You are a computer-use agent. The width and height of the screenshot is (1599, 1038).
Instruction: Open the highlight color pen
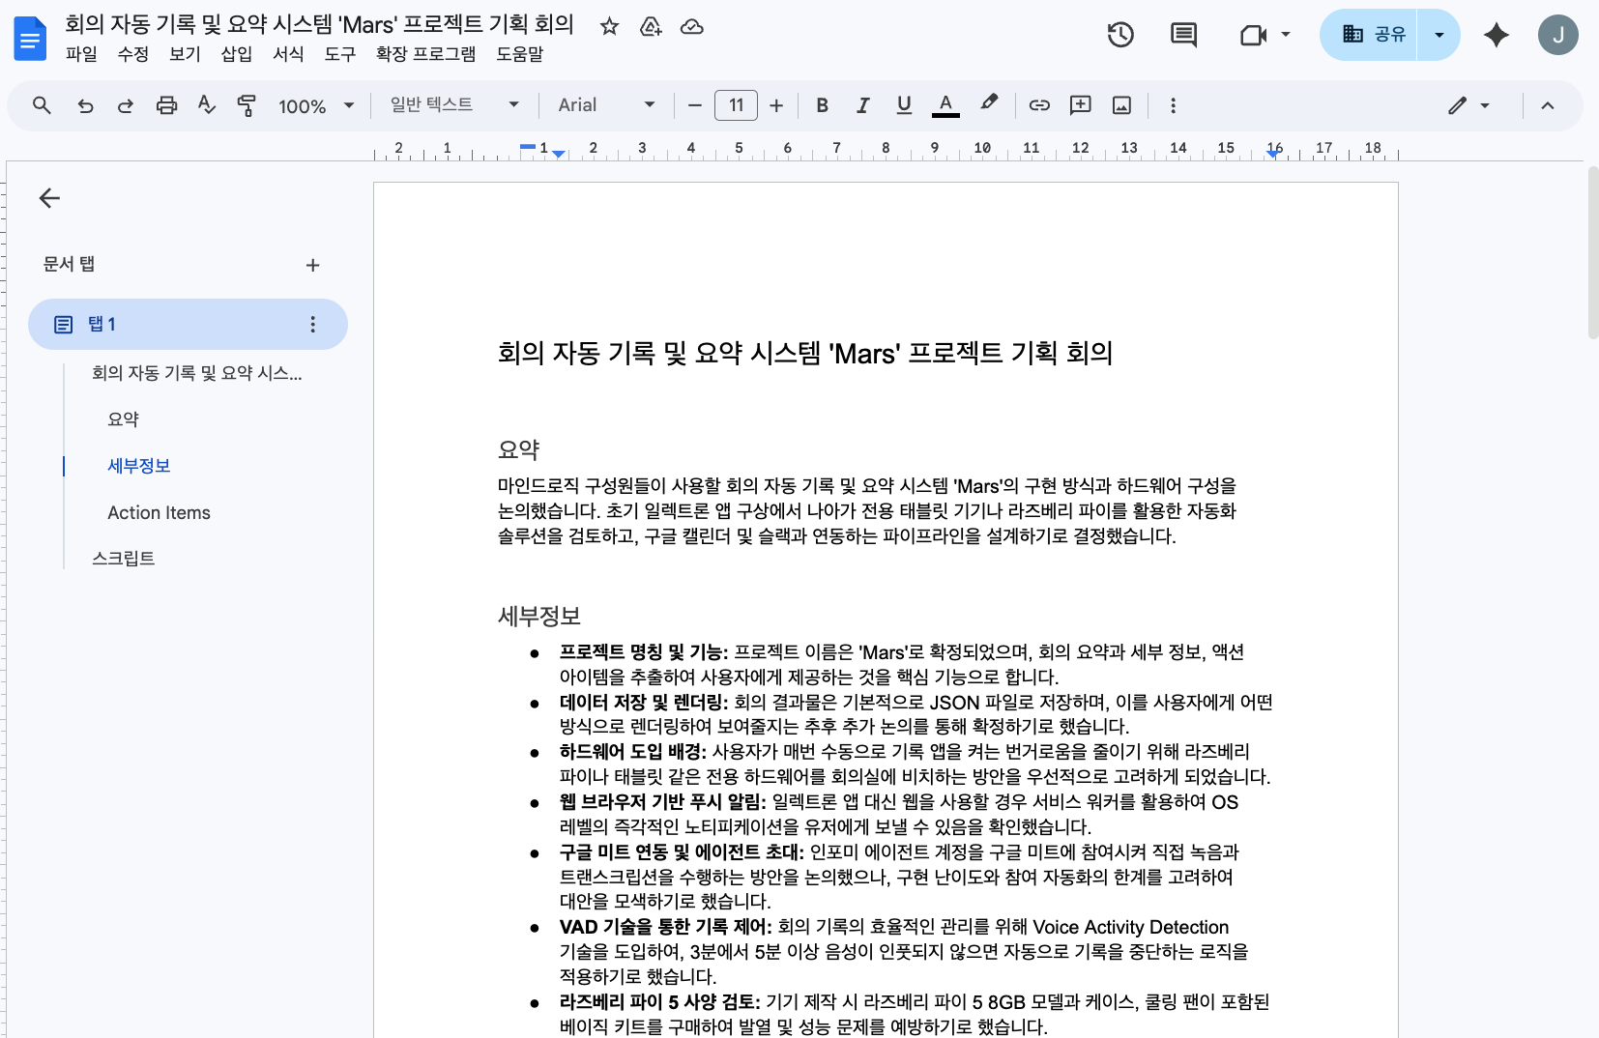click(x=988, y=103)
